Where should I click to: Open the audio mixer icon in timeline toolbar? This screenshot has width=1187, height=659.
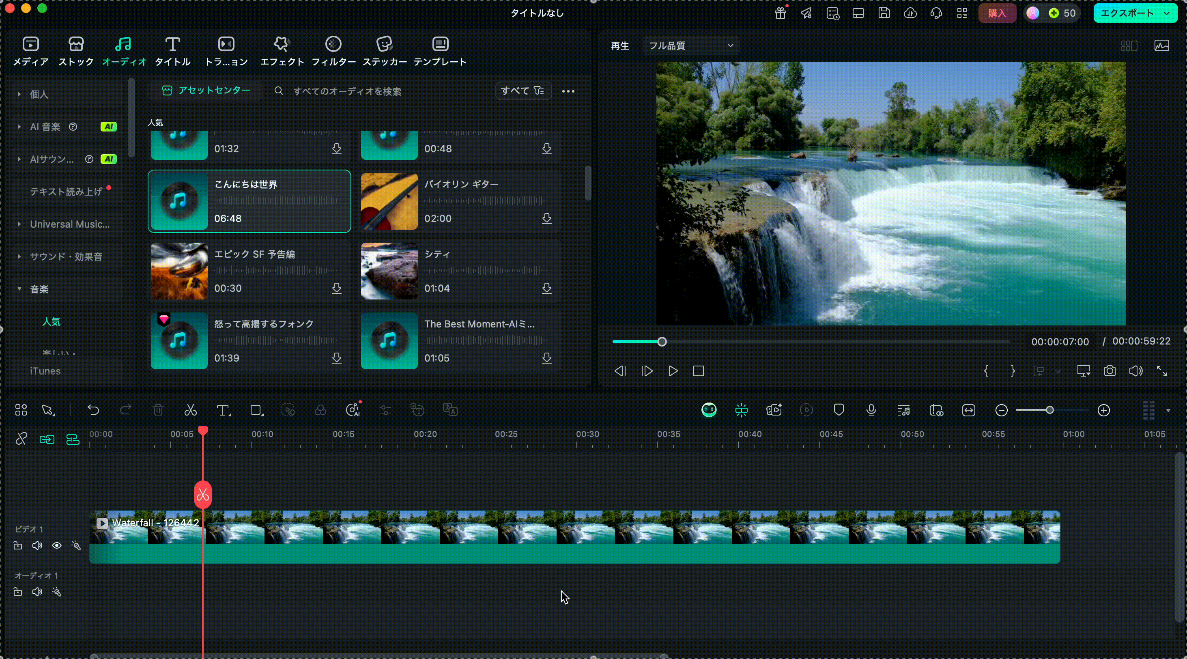pos(903,410)
